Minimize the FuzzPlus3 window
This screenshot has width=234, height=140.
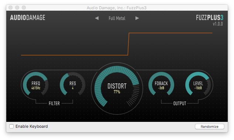tap(17, 7)
